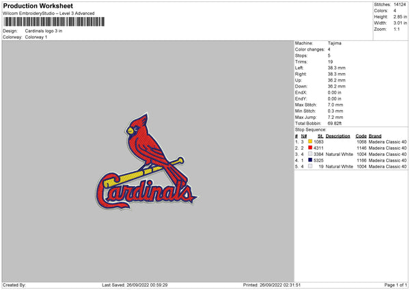
Task: Click the yellow thread swatch for stop 1
Action: pos(310,142)
